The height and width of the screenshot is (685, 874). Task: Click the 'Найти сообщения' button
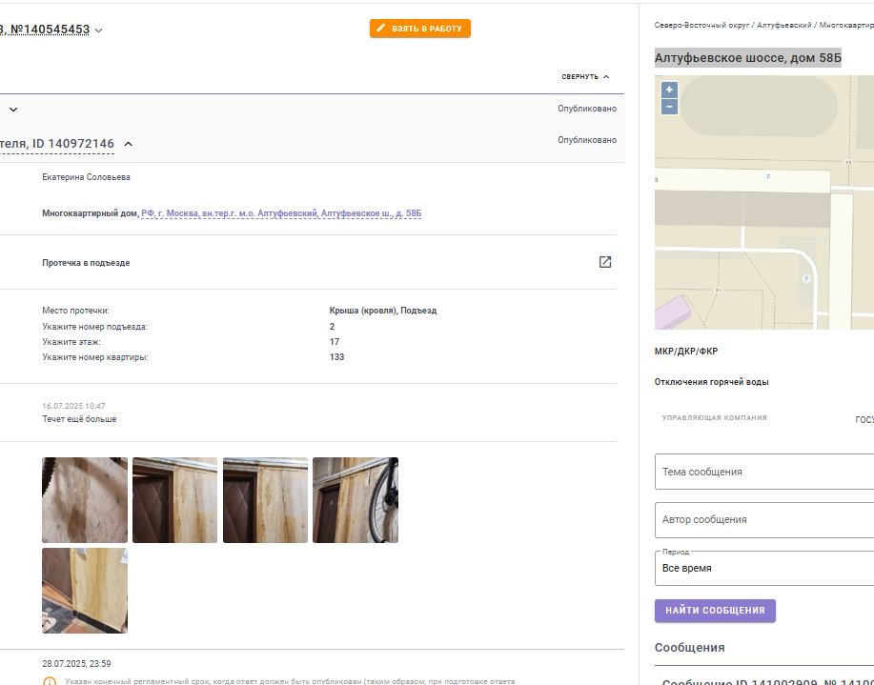[715, 611]
